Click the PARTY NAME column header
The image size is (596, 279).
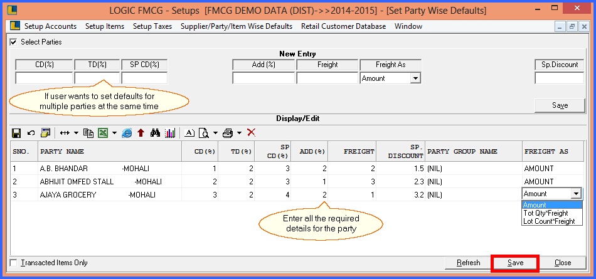(x=110, y=151)
